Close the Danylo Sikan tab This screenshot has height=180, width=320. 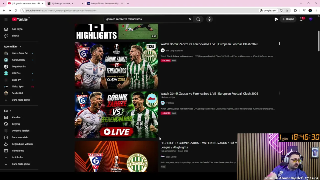[122, 3]
